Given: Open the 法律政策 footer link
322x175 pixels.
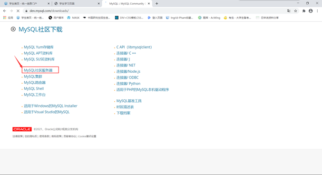Looking at the screenshot, I should (x=18, y=136).
